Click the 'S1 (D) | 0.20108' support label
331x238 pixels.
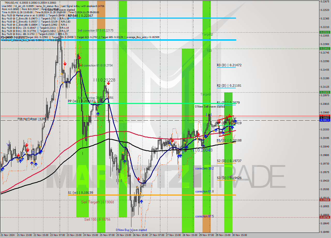[x=229, y=140]
